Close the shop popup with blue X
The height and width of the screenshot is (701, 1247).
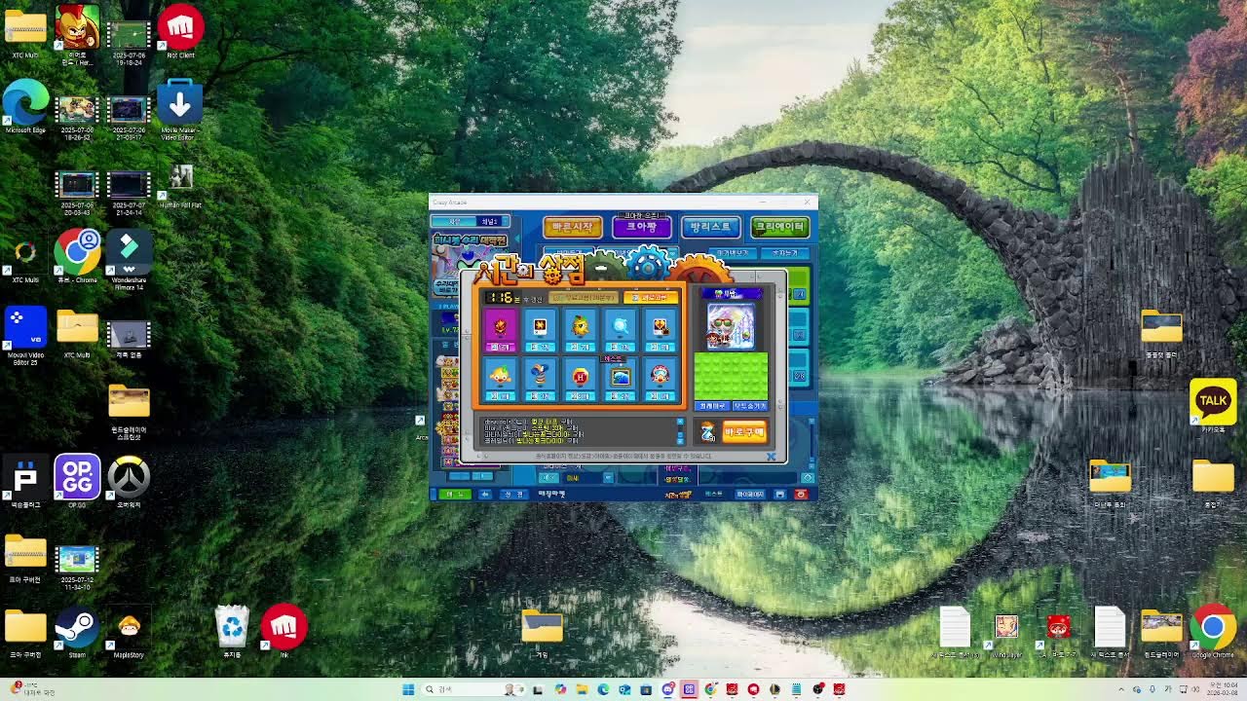pos(771,456)
